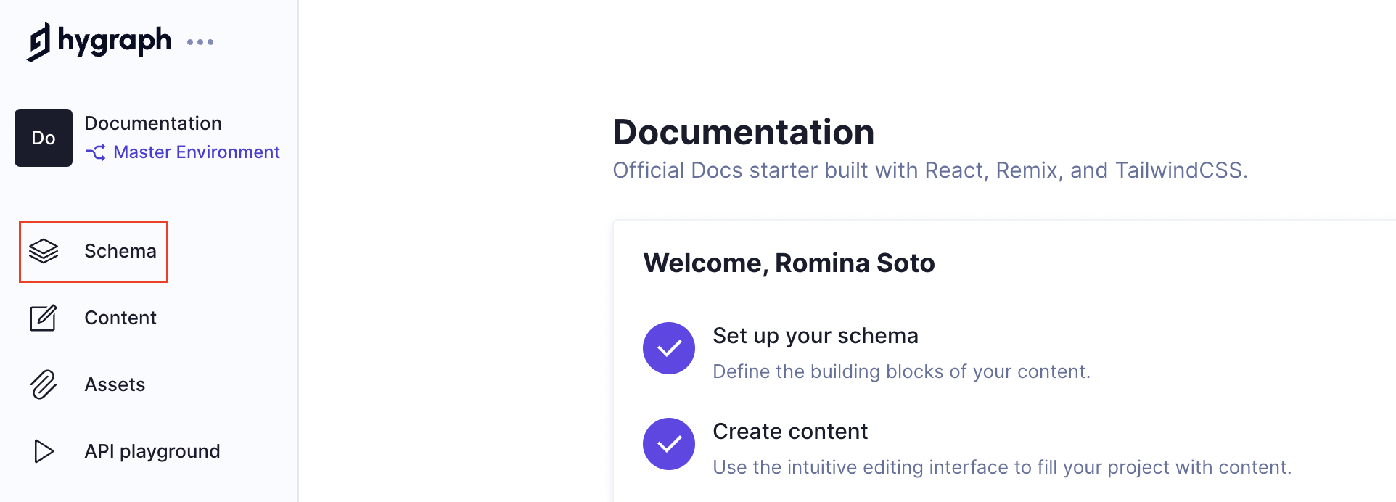Click the Content pencil-edit icon
Screen dimensions: 1396x502
pos(44,318)
